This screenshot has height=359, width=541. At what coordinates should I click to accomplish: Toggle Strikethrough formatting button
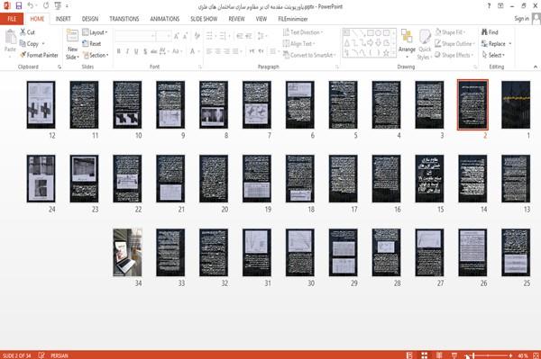pyautogui.click(x=154, y=51)
